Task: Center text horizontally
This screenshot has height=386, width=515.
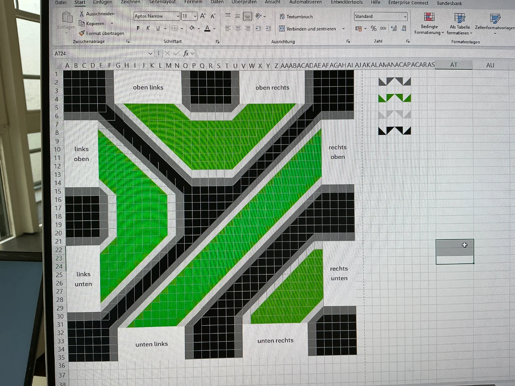Action: click(x=238, y=28)
